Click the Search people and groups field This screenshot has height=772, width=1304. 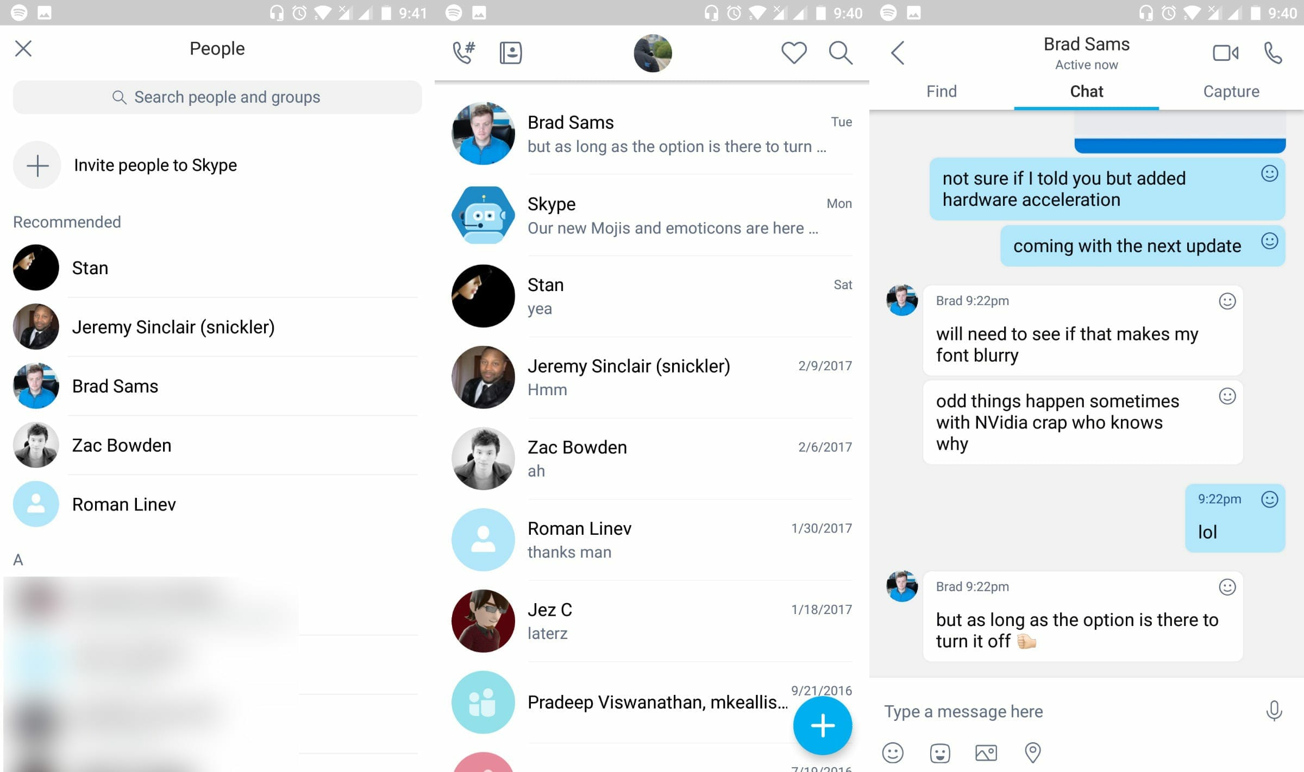click(x=217, y=97)
